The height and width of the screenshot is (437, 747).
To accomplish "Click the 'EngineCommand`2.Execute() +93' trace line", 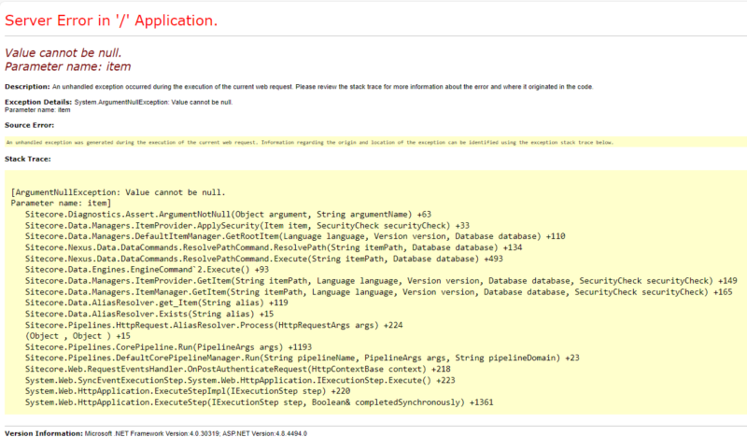I will pos(148,270).
